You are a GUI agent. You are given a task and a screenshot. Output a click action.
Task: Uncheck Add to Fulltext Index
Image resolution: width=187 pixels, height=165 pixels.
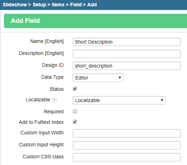pos(75,122)
